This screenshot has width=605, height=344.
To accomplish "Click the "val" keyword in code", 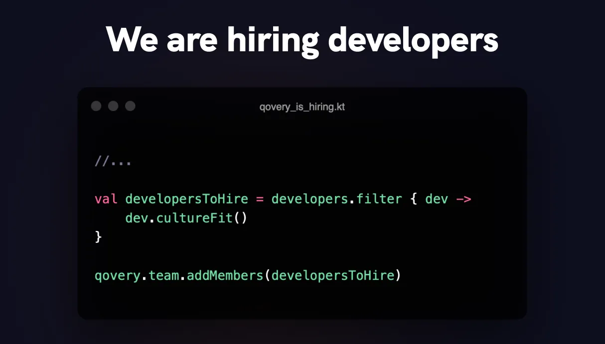I will pyautogui.click(x=106, y=199).
